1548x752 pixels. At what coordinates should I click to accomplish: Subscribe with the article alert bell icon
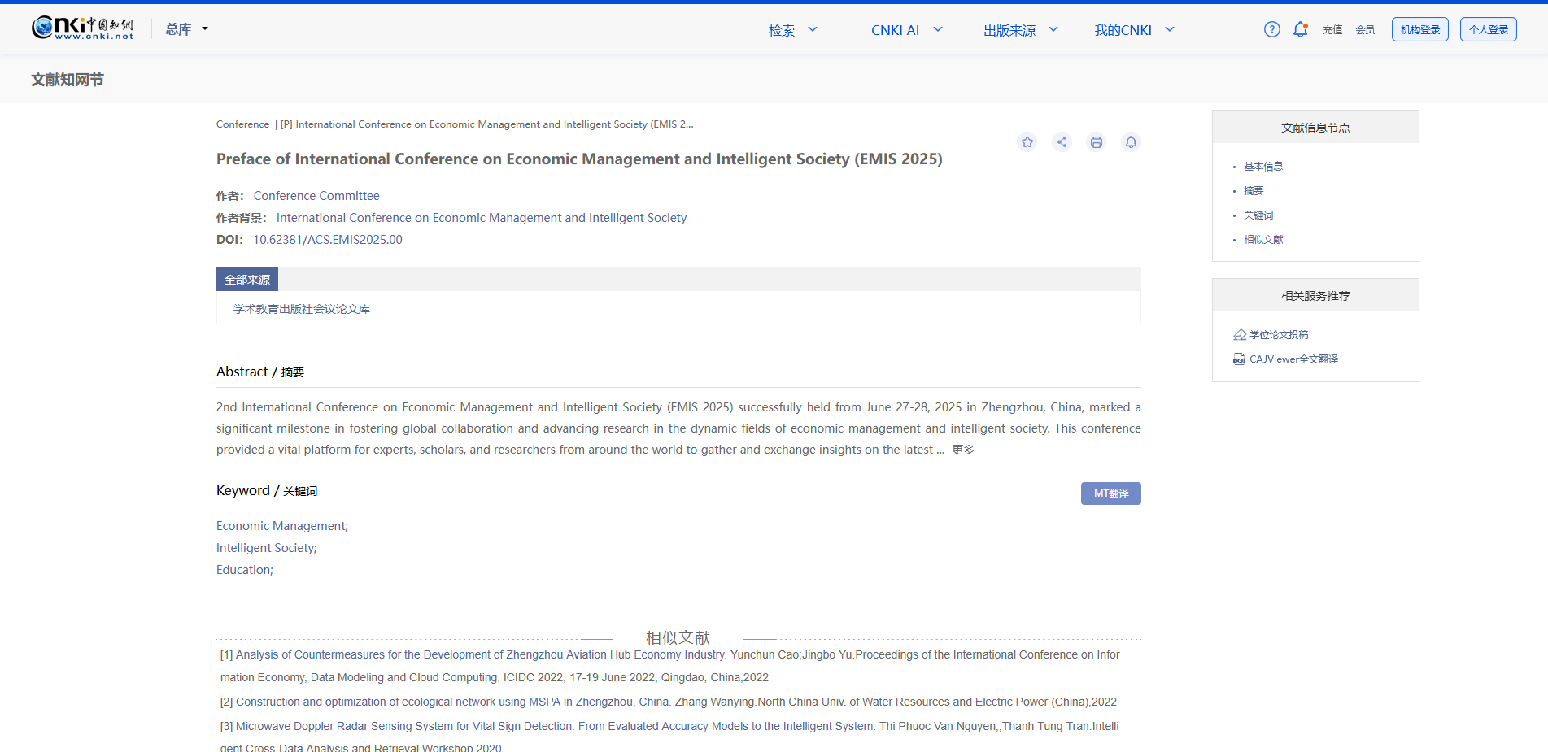point(1131,142)
